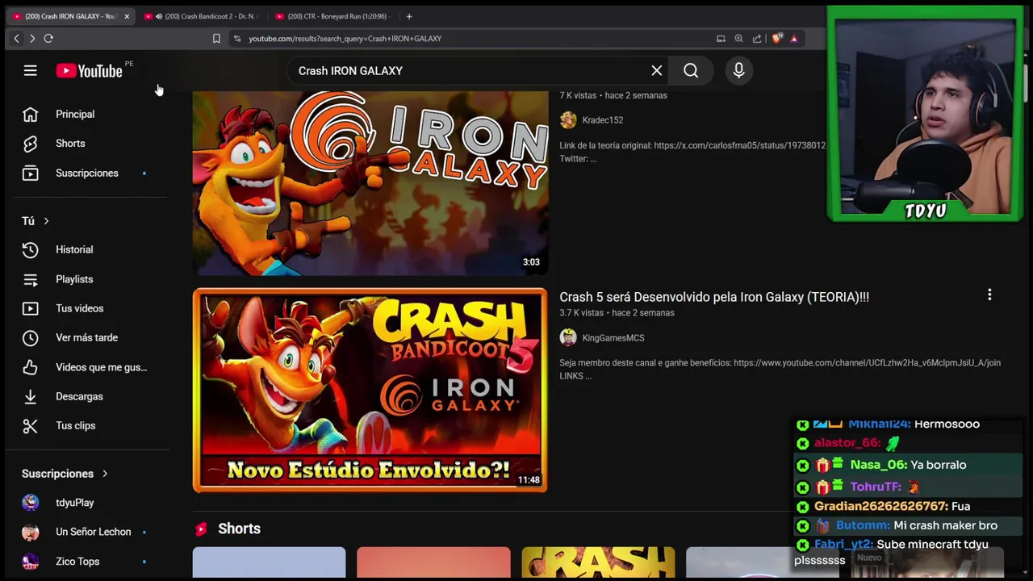
Task: Click the Shorts sidebar icon
Action: (x=30, y=144)
